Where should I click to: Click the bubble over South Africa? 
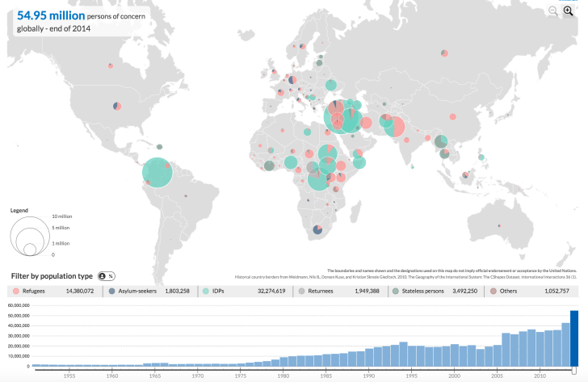coord(317,230)
